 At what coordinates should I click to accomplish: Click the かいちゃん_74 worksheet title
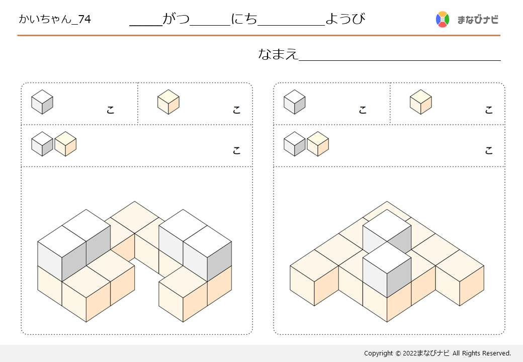(55, 19)
